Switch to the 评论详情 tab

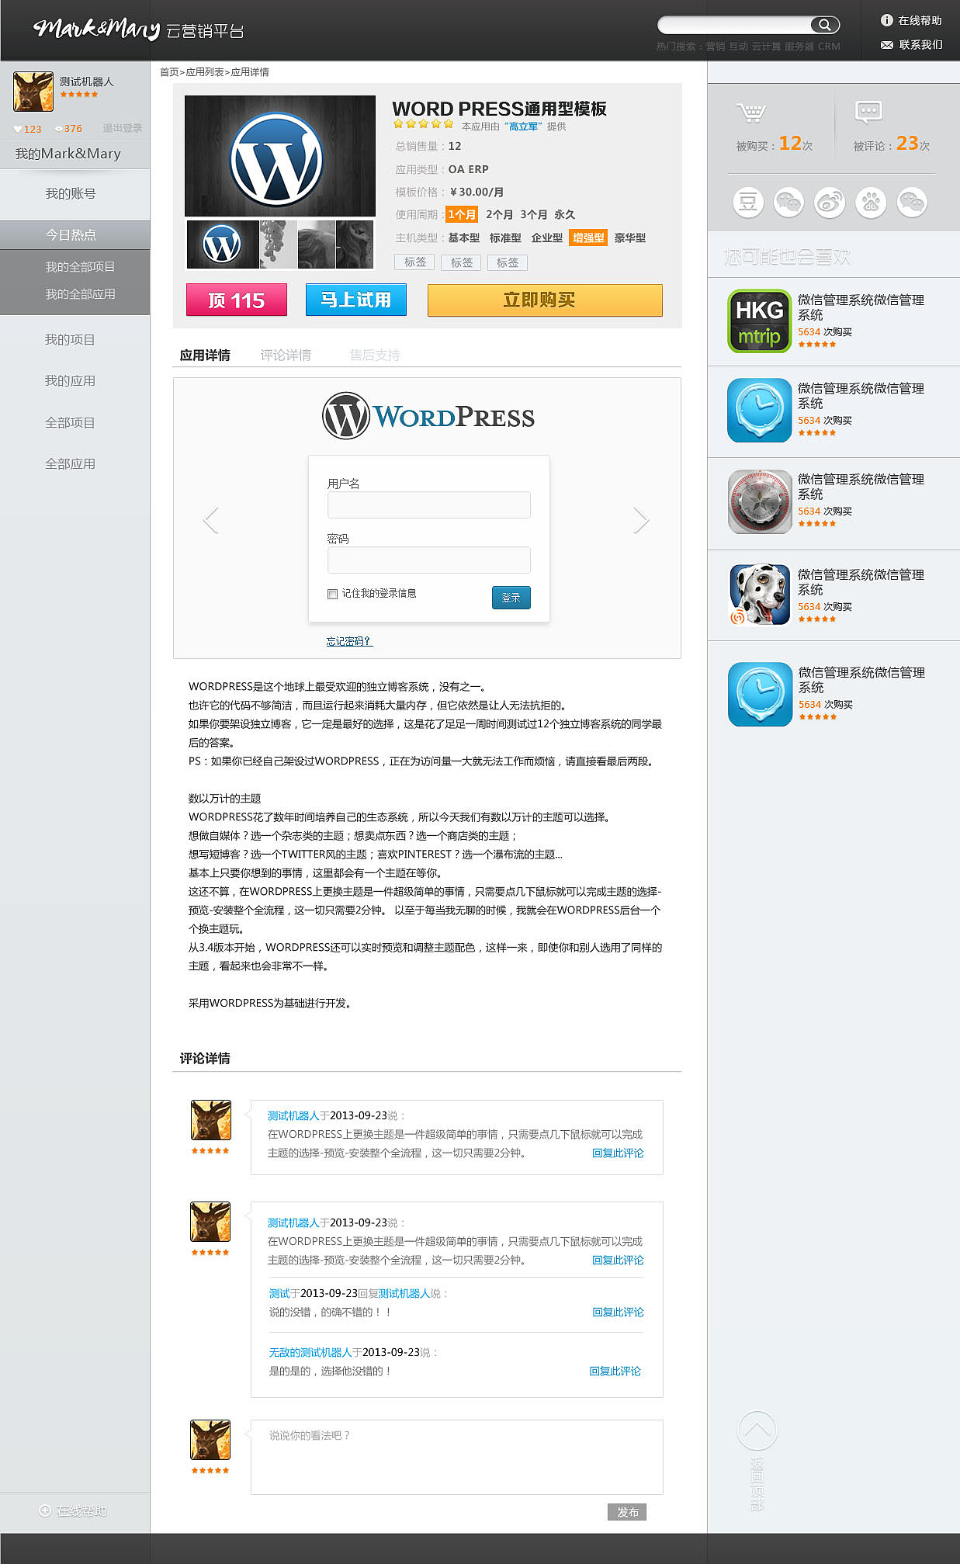coord(286,355)
